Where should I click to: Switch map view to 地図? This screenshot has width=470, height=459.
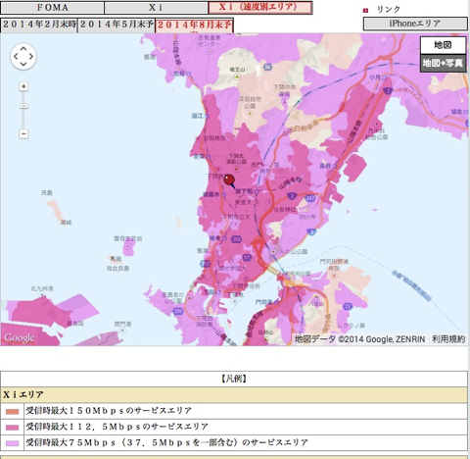(443, 45)
